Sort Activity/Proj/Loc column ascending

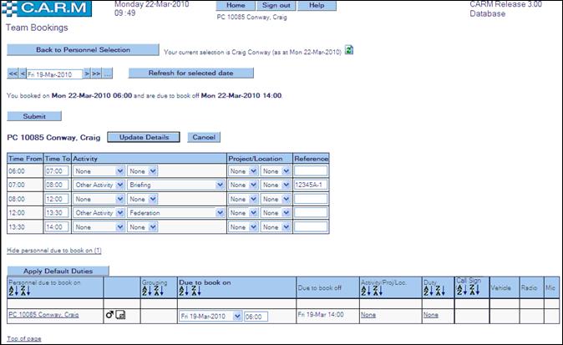[365, 291]
